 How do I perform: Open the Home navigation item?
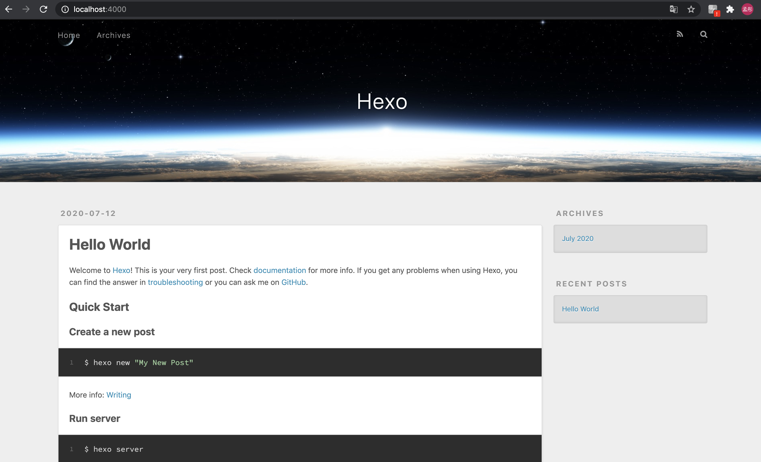(69, 35)
